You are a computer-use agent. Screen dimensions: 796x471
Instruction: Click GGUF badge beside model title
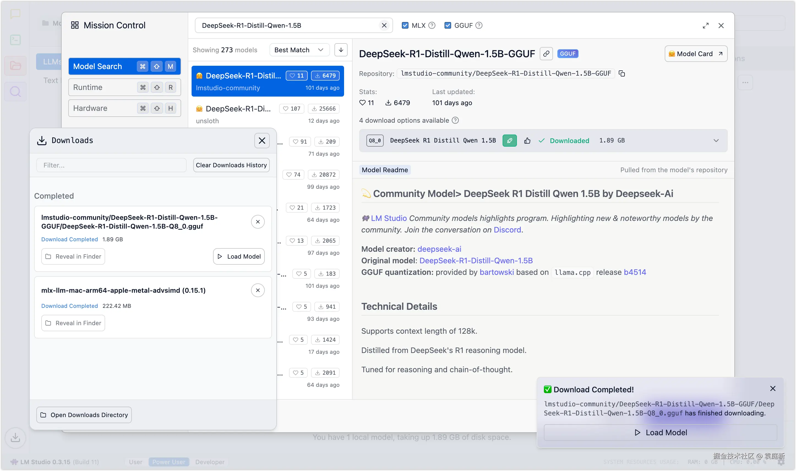(567, 54)
